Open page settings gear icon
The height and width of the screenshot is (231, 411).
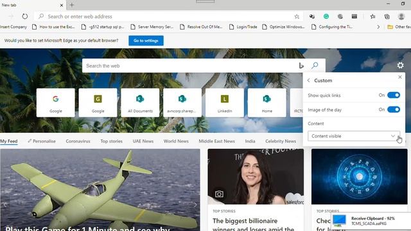pos(400,65)
